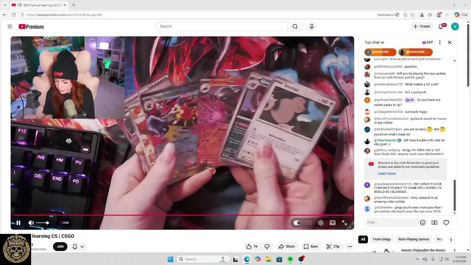Image resolution: width=471 pixels, height=265 pixels.
Task: Open a new browser tab
Action: (x=73, y=5)
